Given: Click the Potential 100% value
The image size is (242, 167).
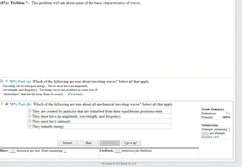Looking at the screenshot, I should pos(226,117).
